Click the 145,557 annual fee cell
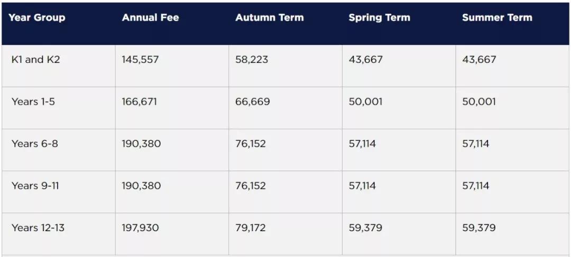This screenshot has width=571, height=257. tap(140, 60)
